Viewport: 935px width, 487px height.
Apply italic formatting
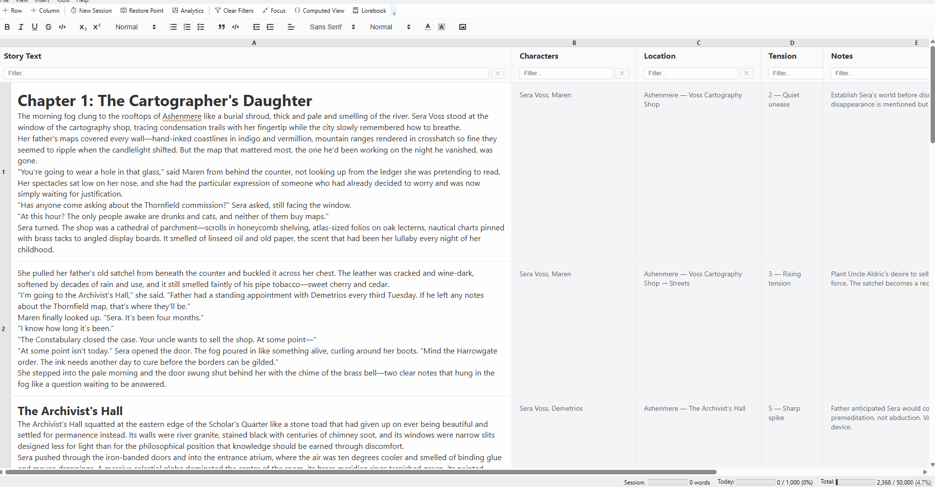pyautogui.click(x=21, y=27)
